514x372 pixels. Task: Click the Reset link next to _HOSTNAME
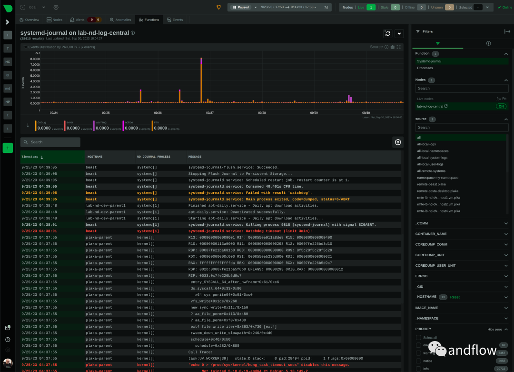pyautogui.click(x=455, y=297)
